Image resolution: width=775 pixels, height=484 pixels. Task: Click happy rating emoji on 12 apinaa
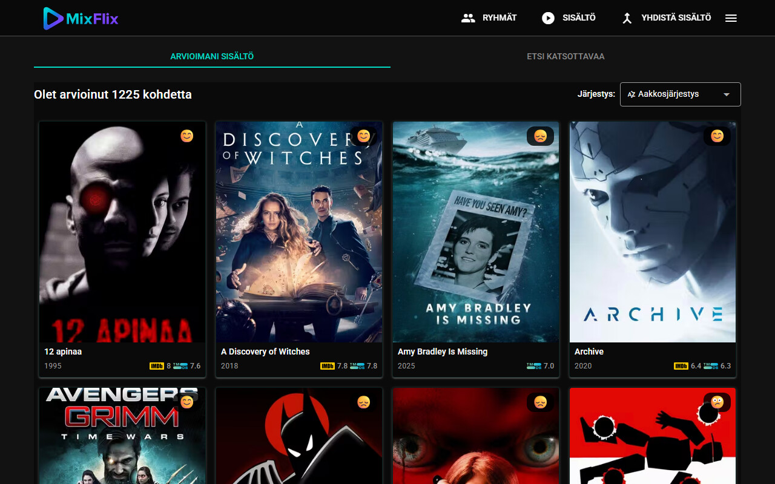(x=187, y=136)
